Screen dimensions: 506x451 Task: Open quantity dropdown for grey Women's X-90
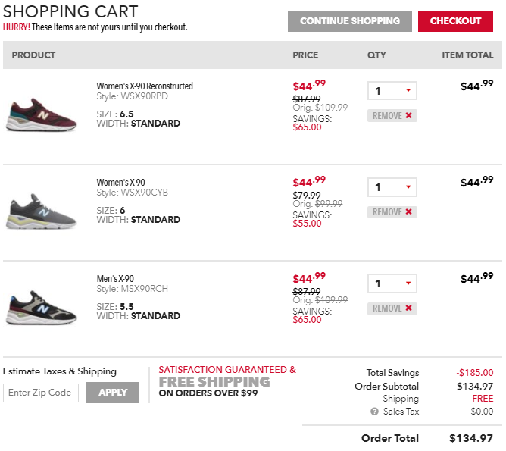click(392, 187)
